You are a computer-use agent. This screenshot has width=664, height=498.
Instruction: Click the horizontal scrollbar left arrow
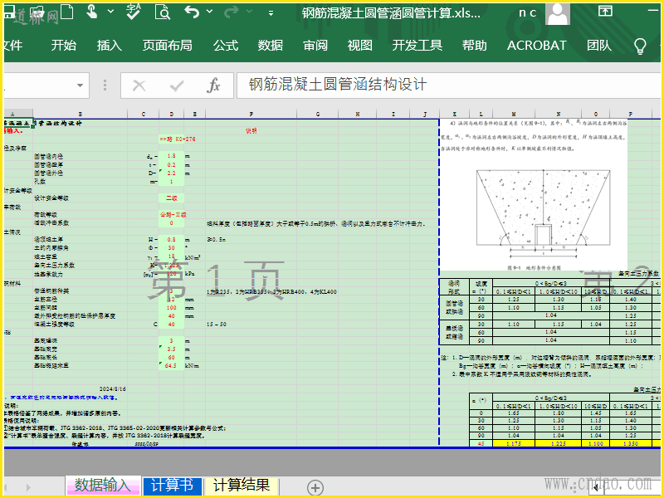click(596, 488)
